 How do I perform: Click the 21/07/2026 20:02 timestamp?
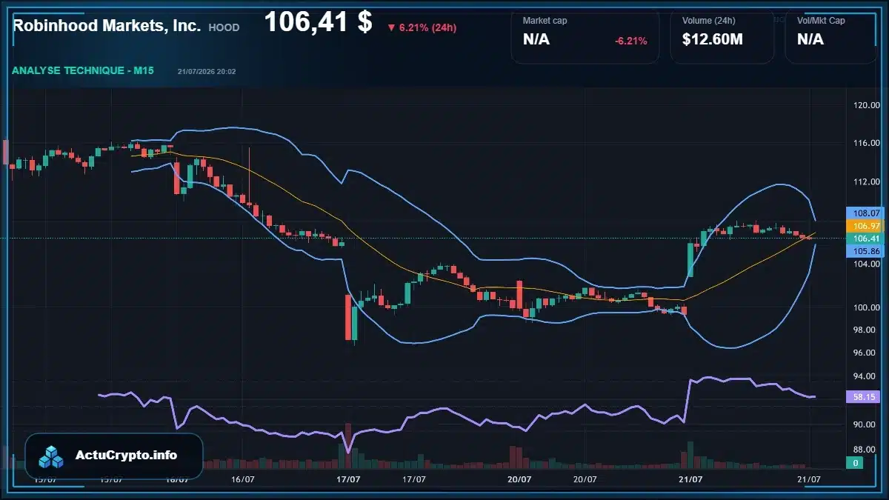point(207,72)
